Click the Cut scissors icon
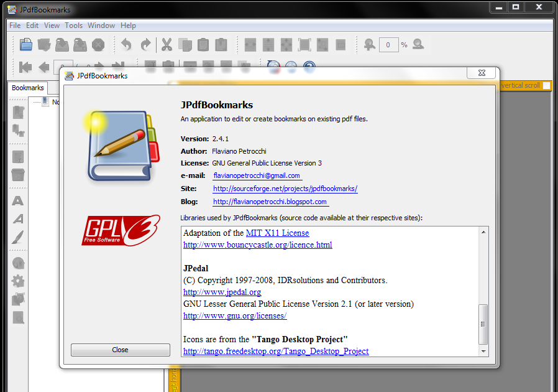This screenshot has height=392, width=558. click(x=167, y=45)
